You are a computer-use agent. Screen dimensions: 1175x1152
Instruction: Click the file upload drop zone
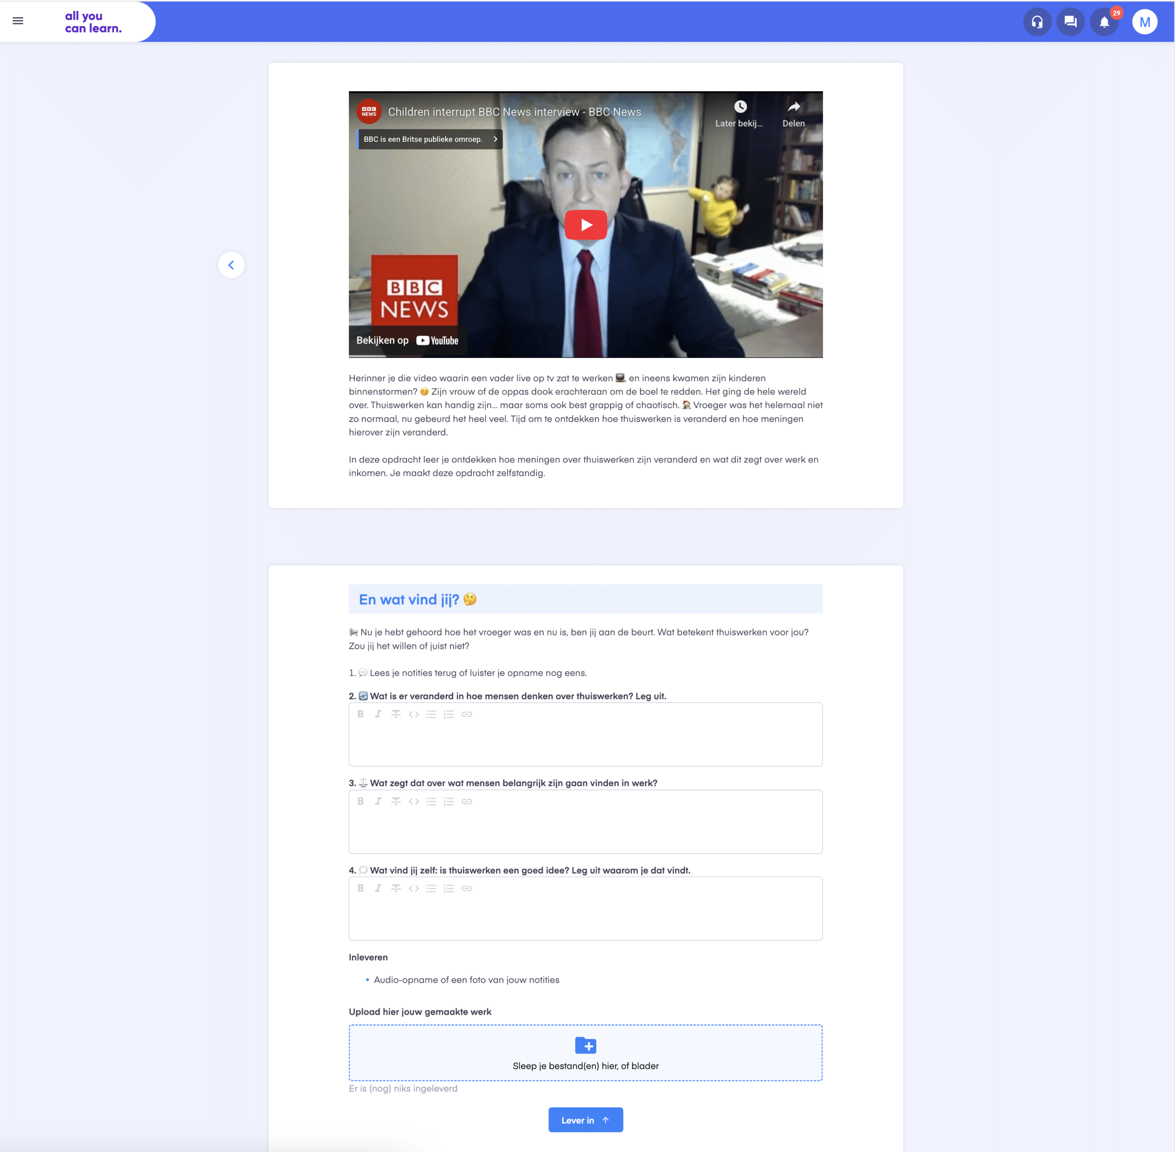click(x=585, y=1053)
